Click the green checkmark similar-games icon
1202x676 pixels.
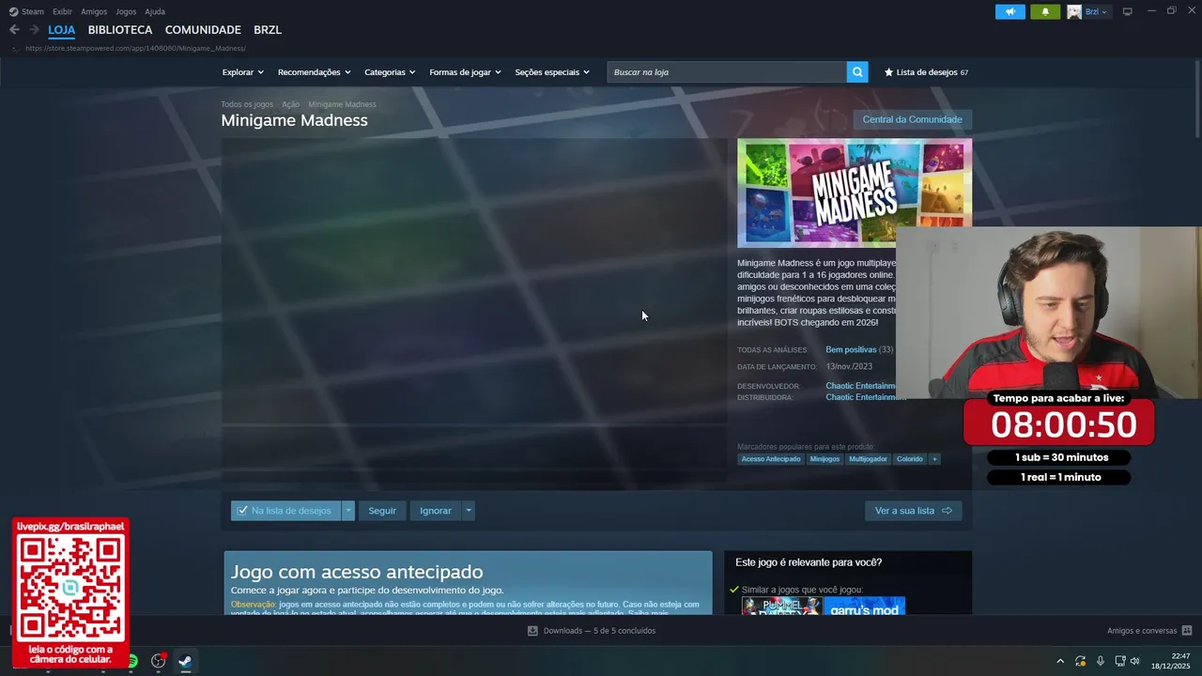point(734,590)
